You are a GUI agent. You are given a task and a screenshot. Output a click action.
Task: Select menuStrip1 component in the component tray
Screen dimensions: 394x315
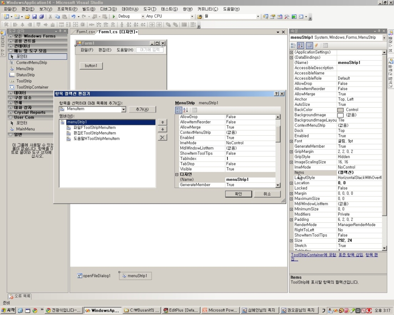click(x=135, y=276)
